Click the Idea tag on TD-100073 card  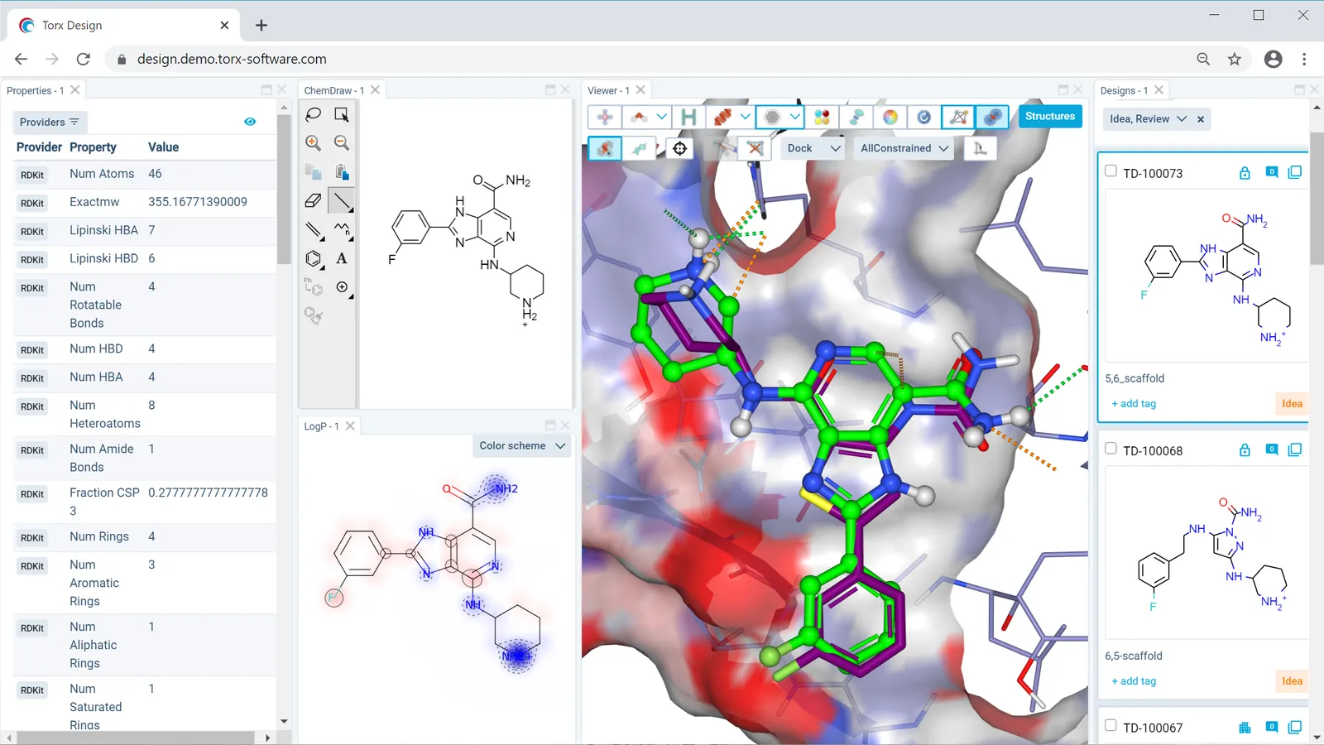pyautogui.click(x=1292, y=404)
